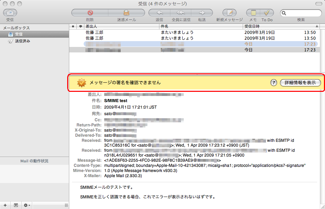
Task: Select the gray message row from 今日 17:23
Action: [194, 50]
